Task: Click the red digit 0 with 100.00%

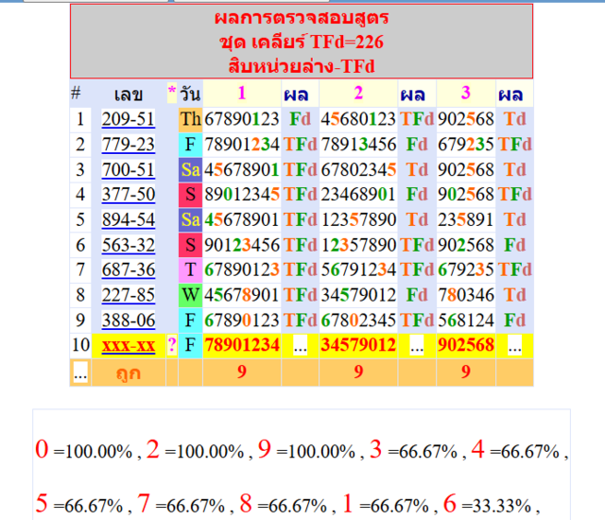Action: coord(42,449)
